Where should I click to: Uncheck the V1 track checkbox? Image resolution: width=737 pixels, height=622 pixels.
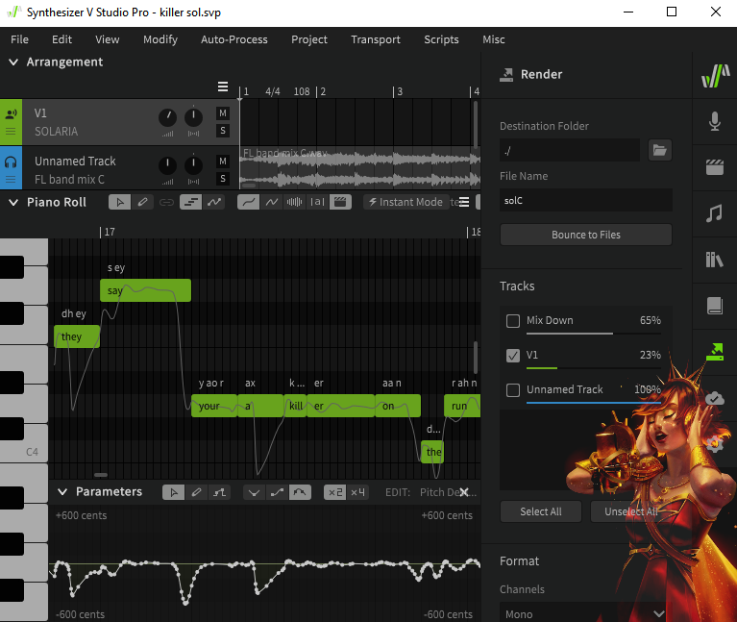pyautogui.click(x=513, y=356)
